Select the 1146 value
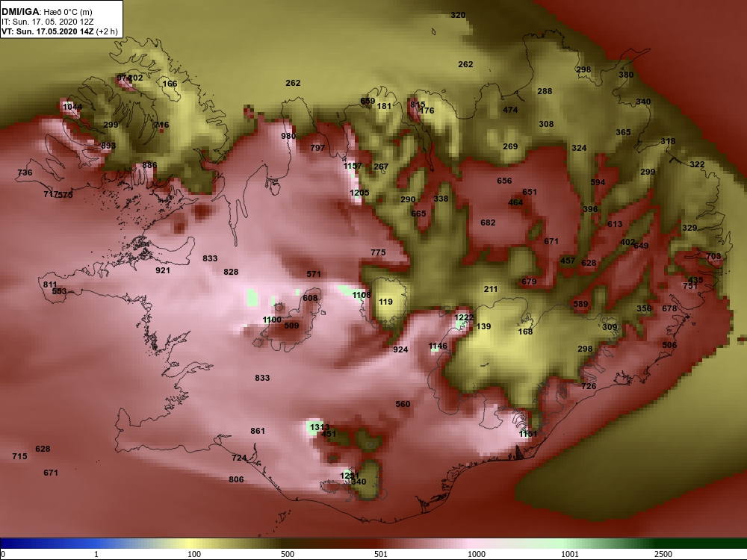Viewport: 747px width, 560px height. (x=438, y=346)
